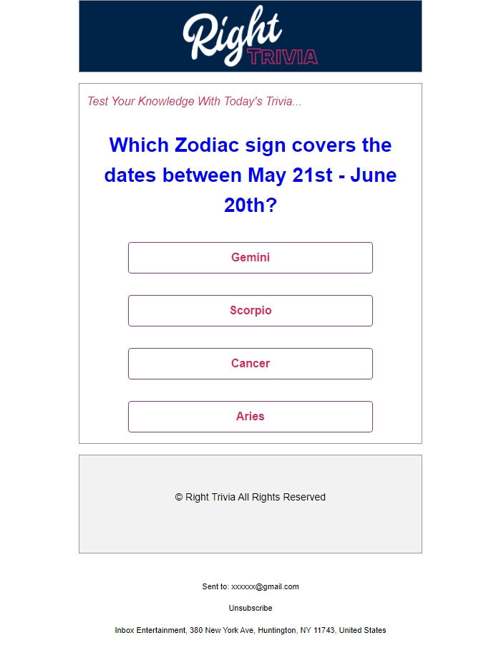Click the '20th?' line of the question
501x663 pixels.
coord(250,205)
